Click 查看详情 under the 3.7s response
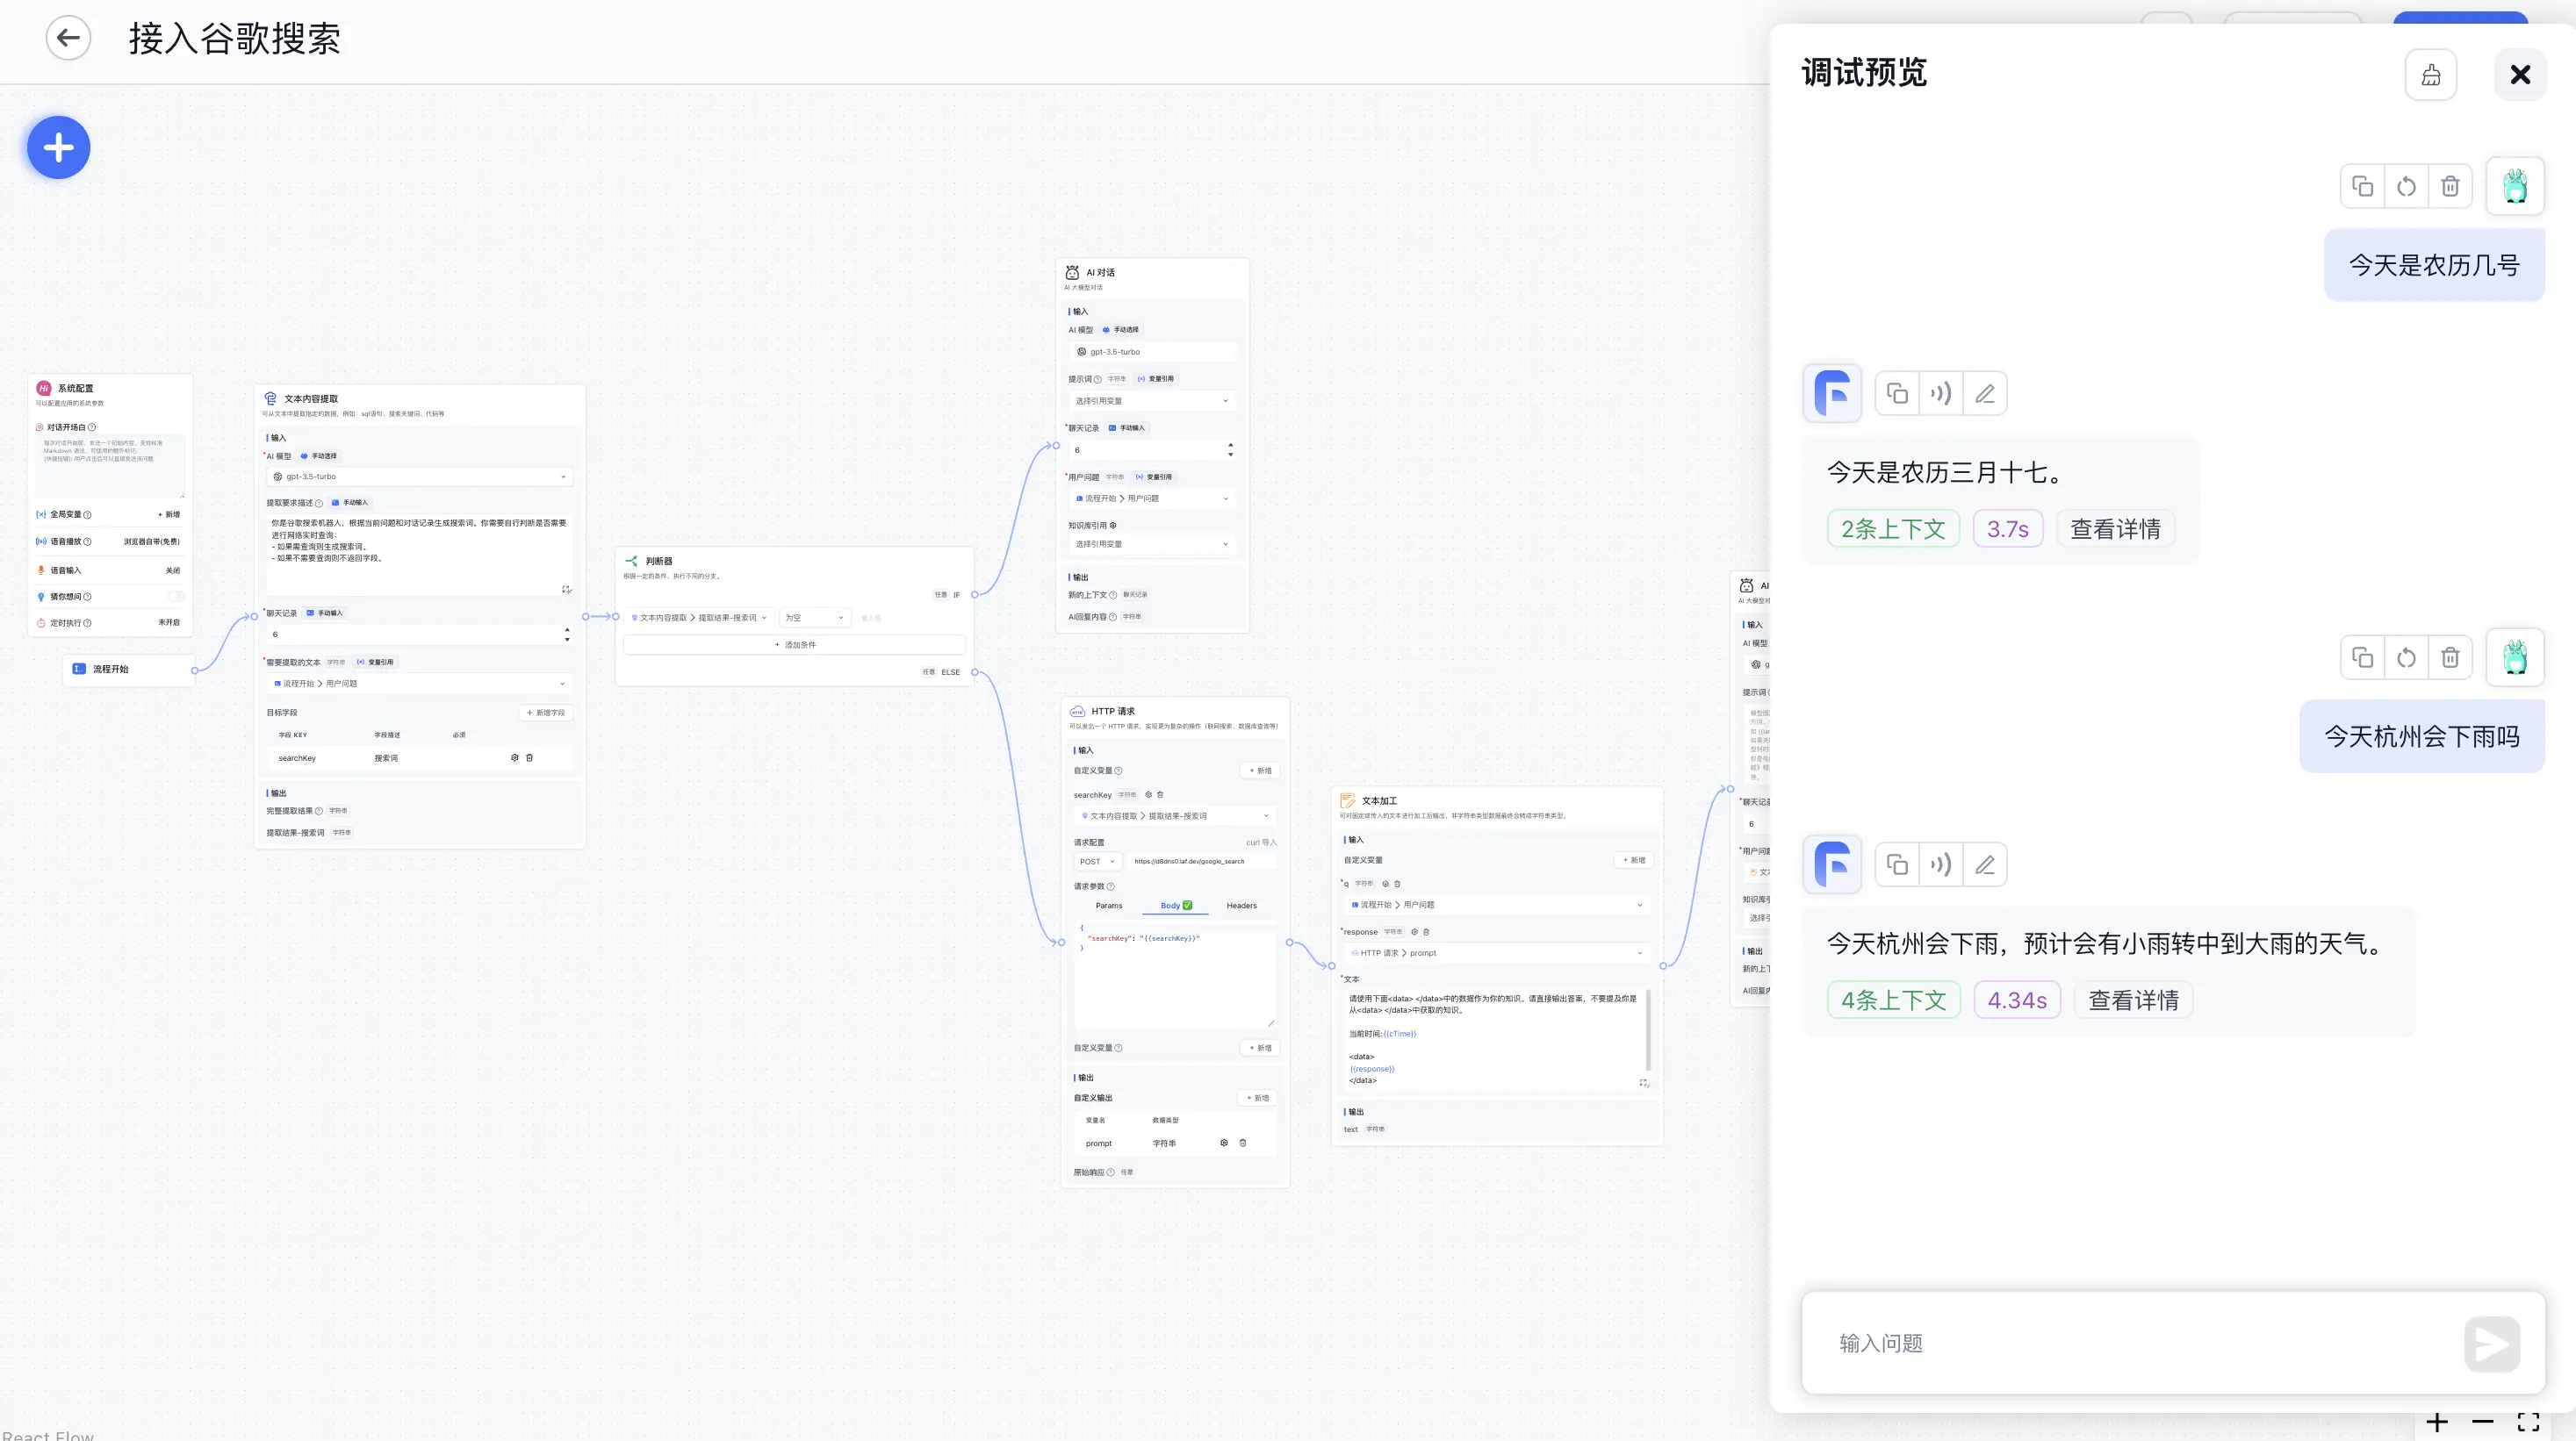 coord(2114,528)
